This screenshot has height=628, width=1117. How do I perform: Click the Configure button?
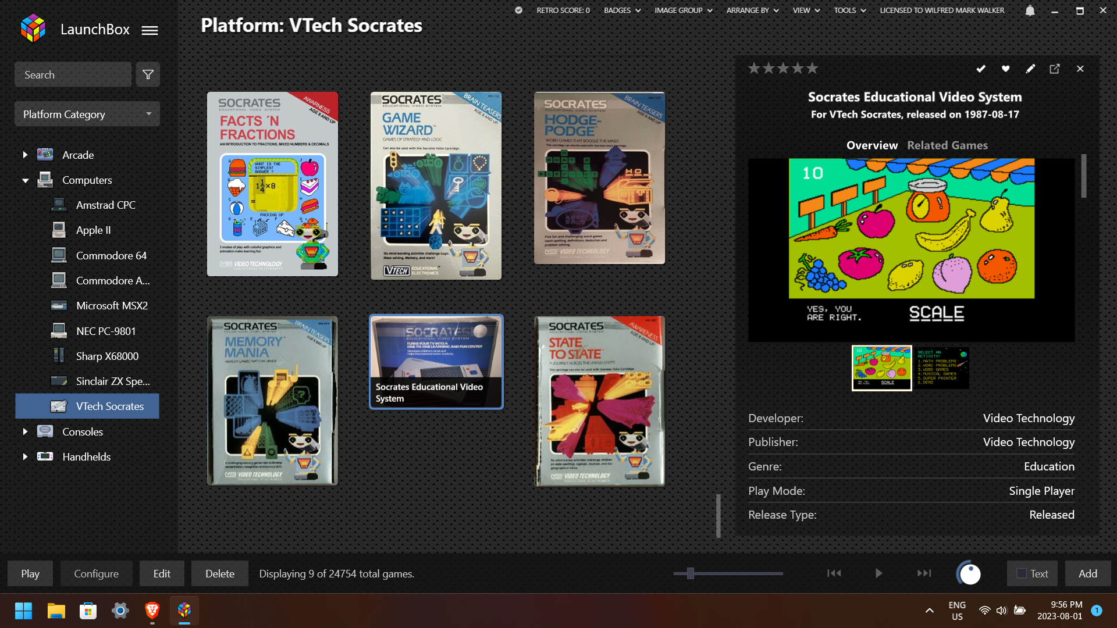click(96, 573)
